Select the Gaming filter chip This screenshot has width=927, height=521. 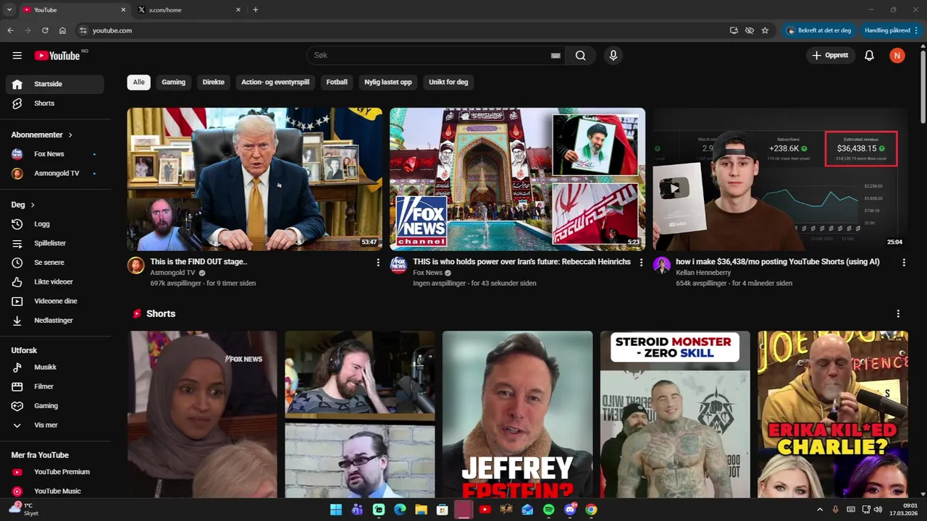[173, 82]
